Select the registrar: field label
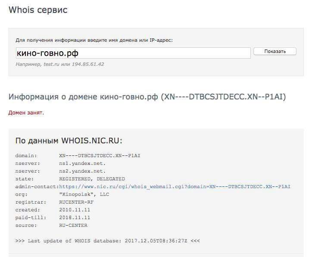This screenshot has width=312, height=257. pyautogui.click(x=31, y=202)
